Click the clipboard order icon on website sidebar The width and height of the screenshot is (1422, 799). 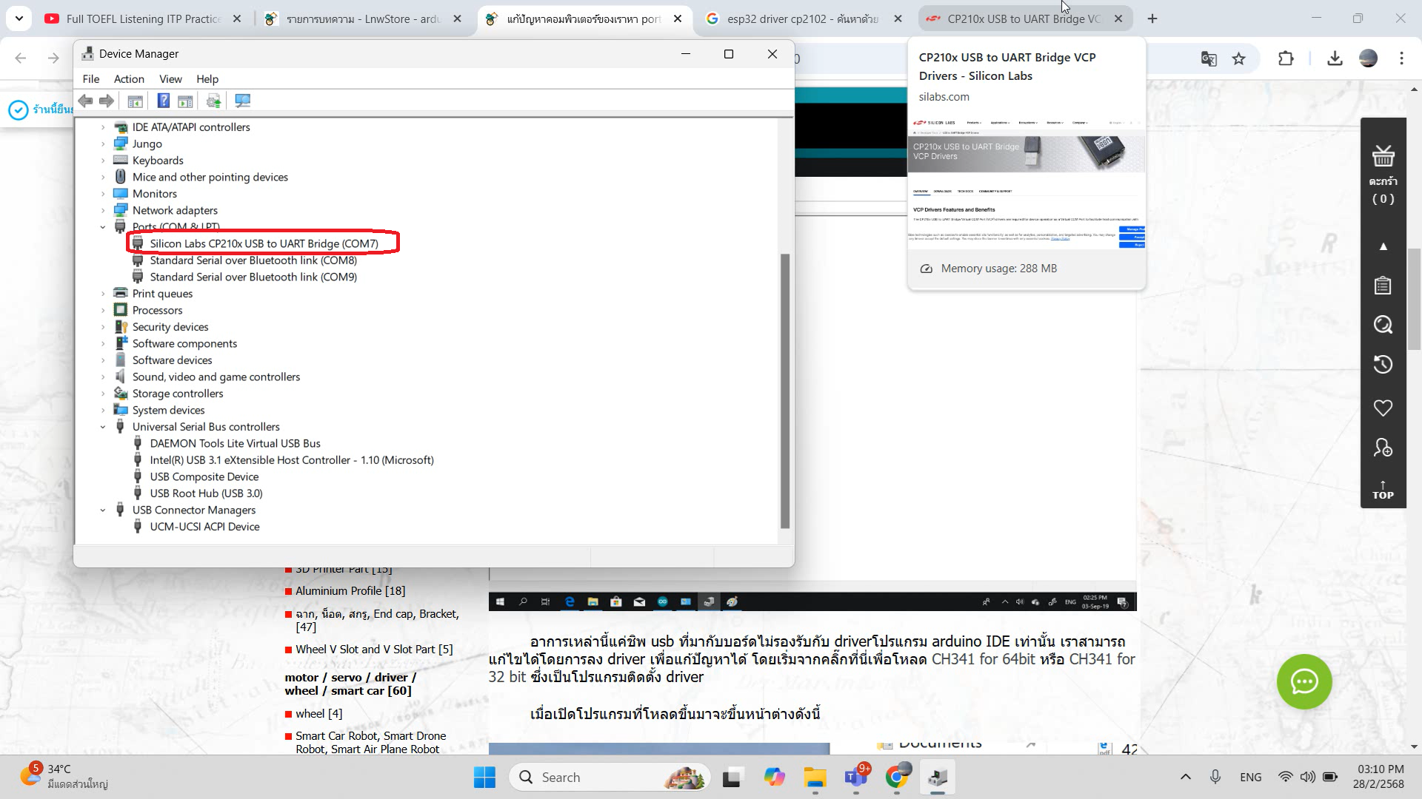[x=1383, y=286]
